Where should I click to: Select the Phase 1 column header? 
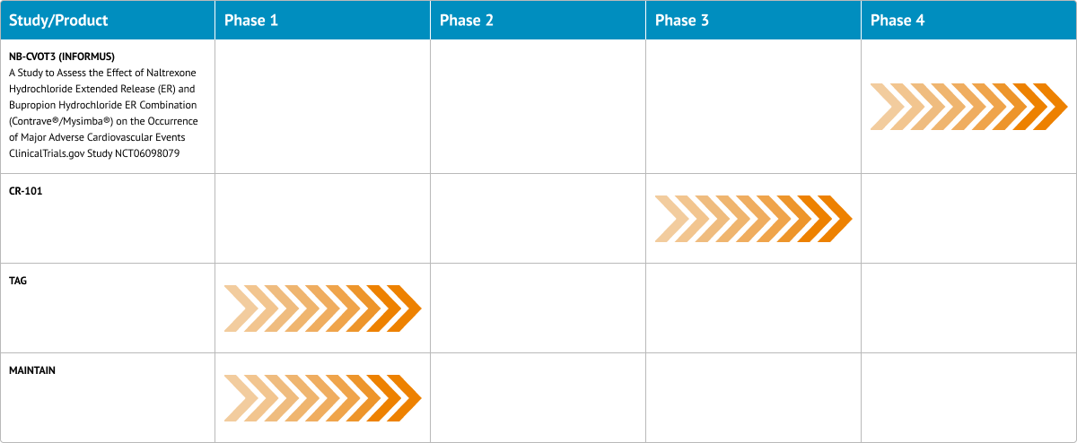(x=250, y=20)
